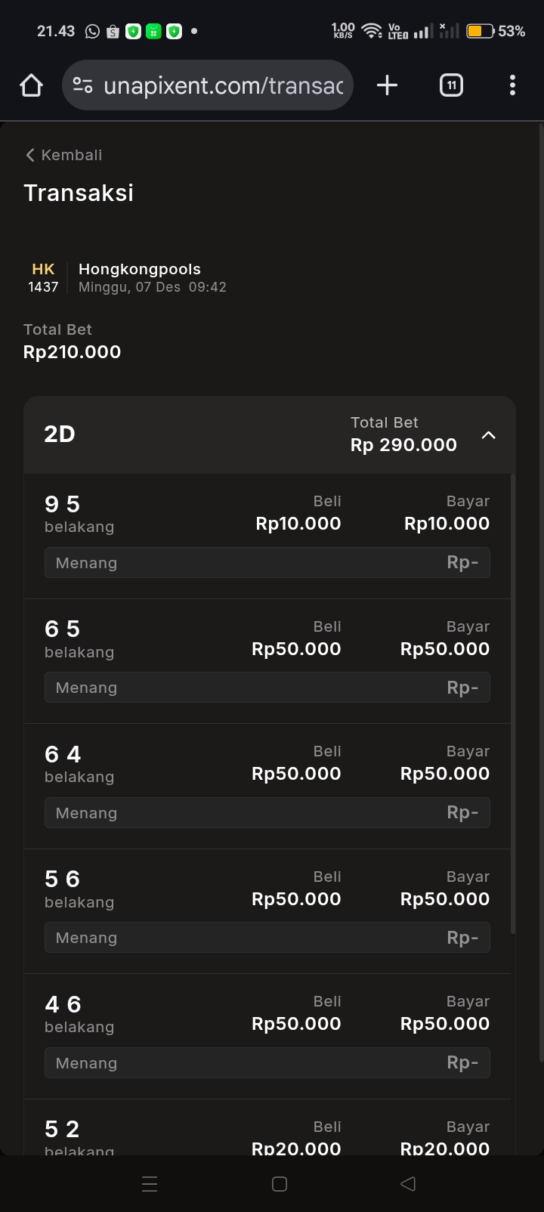Tap the 64 belakang bet row
This screenshot has width=544, height=1212.
click(x=79, y=764)
